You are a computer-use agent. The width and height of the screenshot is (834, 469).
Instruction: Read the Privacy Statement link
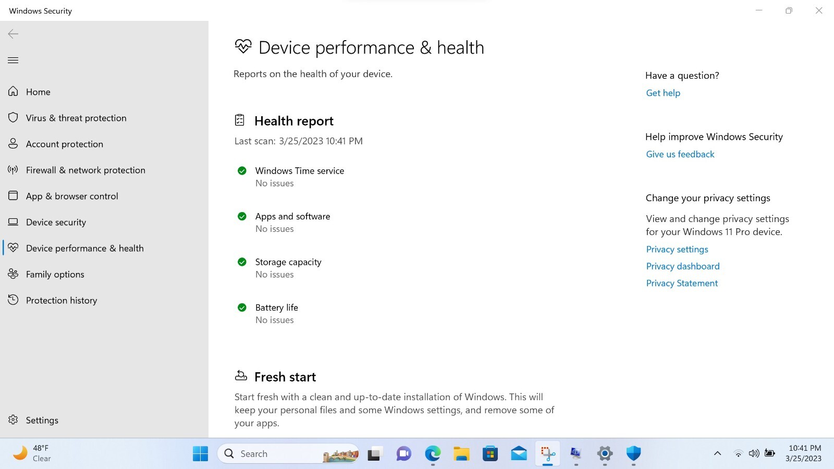point(682,283)
